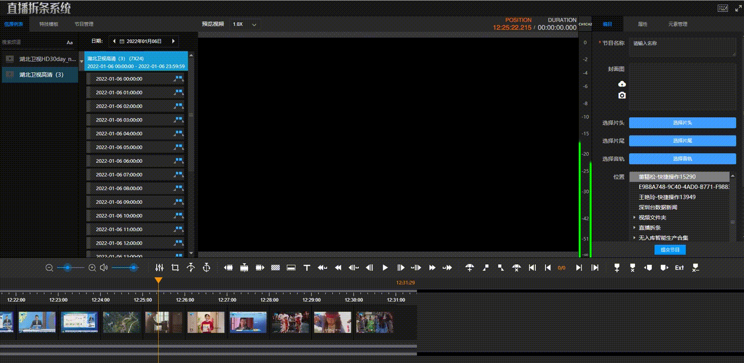744x363 pixels.
Task: Click the text (T) tool icon
Action: (x=306, y=268)
